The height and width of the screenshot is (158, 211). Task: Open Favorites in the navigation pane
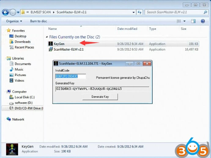click(18, 31)
